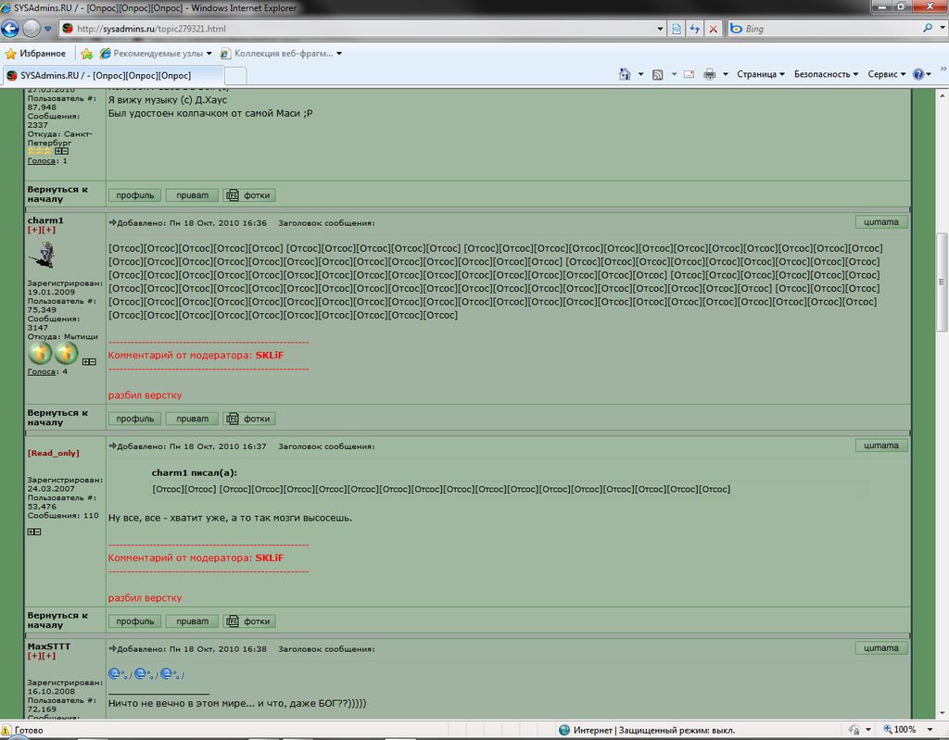Click the Read Mail icon
The image size is (949, 740).
pos(689,74)
